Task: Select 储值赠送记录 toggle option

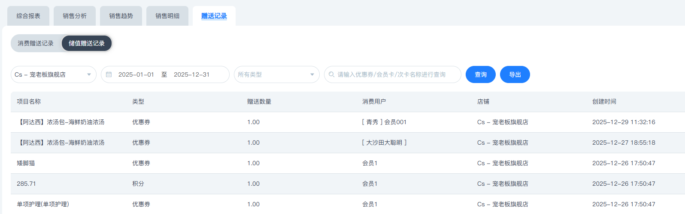Action: (x=87, y=43)
